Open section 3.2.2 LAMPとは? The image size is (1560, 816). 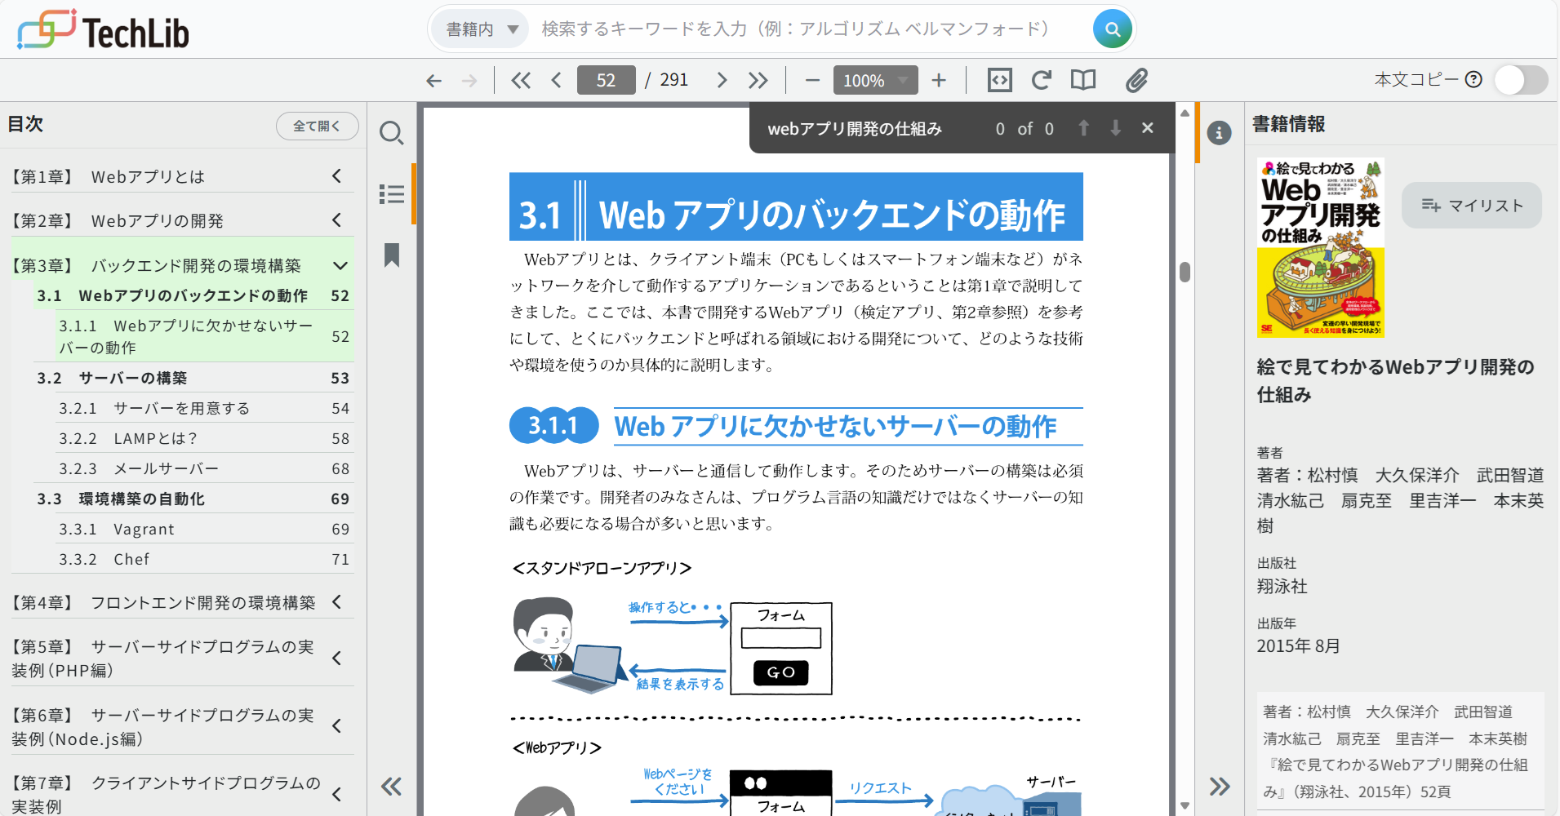(x=204, y=438)
